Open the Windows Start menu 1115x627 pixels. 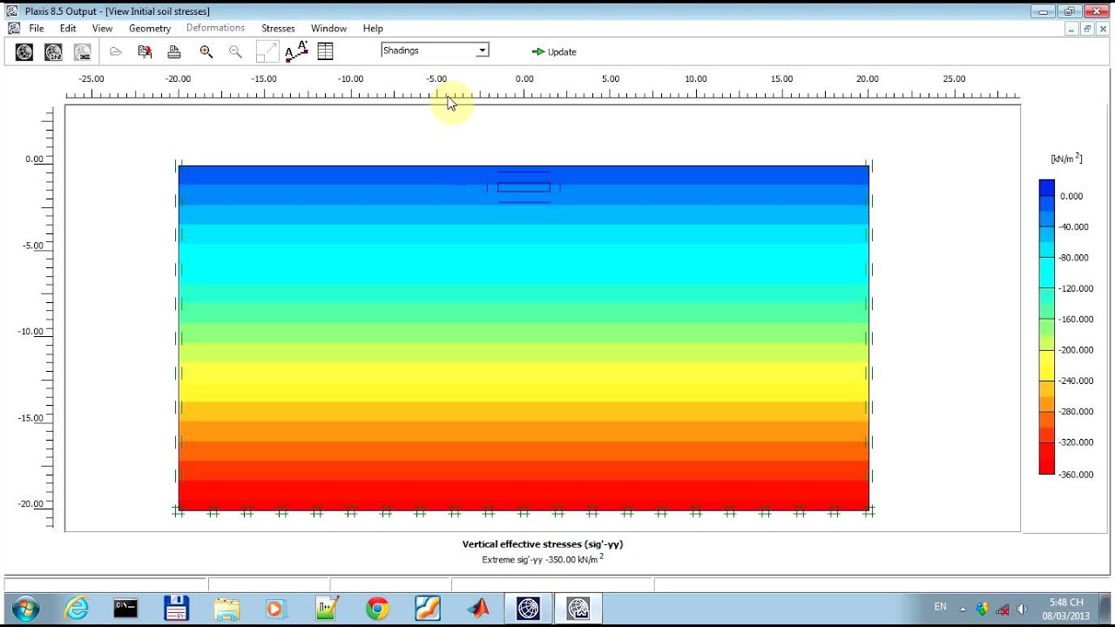coord(25,608)
